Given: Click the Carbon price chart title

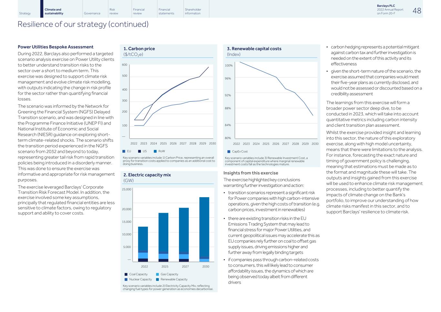Looking at the screenshot, I should (139, 49).
